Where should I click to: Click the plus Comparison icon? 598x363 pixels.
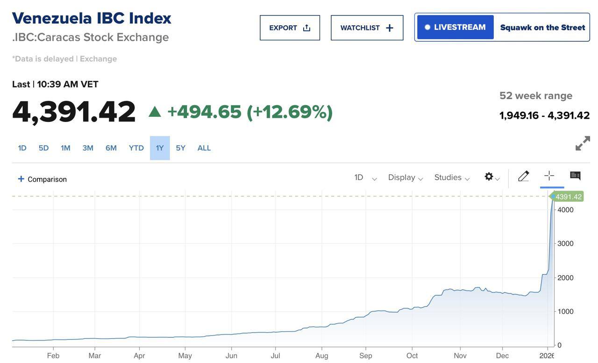point(21,179)
